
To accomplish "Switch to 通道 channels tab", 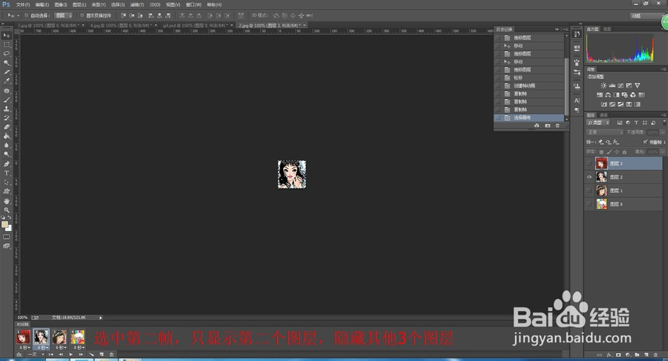I will click(x=604, y=115).
